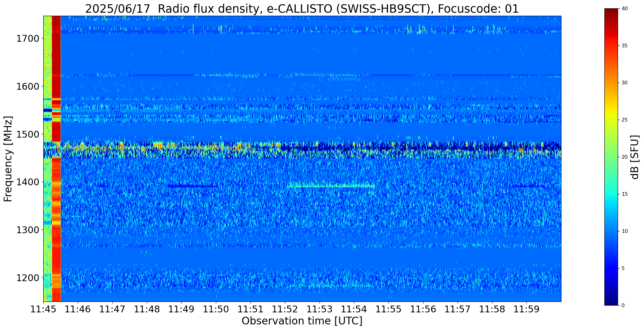The width and height of the screenshot is (644, 330).
Task: Select the 1600 frequency tick label
Action: (28, 86)
